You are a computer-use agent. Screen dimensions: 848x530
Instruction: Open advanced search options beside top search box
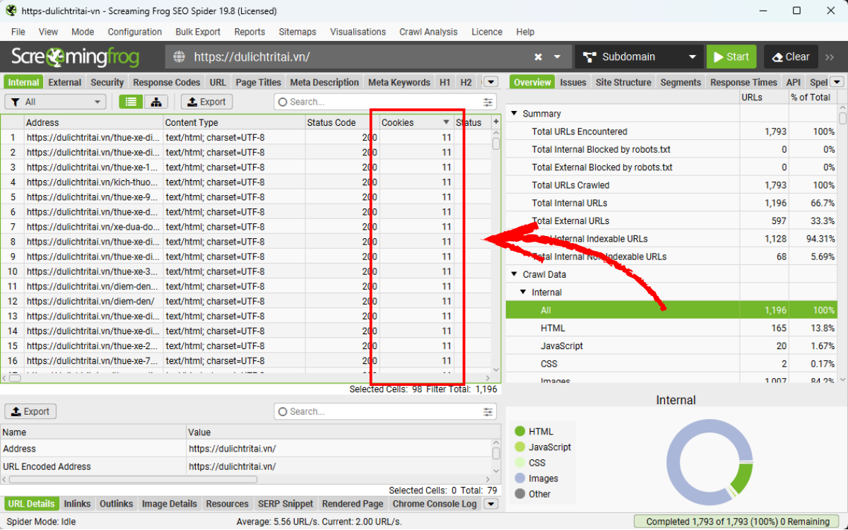pyautogui.click(x=488, y=101)
